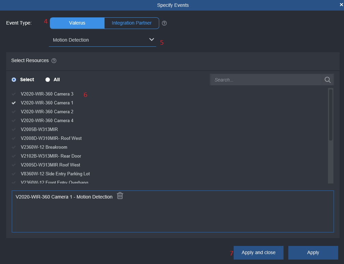Delete the Camera 1 Motion Detection entry

[120, 196]
